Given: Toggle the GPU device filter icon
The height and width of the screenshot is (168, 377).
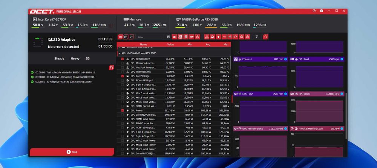Looking at the screenshot, I should 174,37.
